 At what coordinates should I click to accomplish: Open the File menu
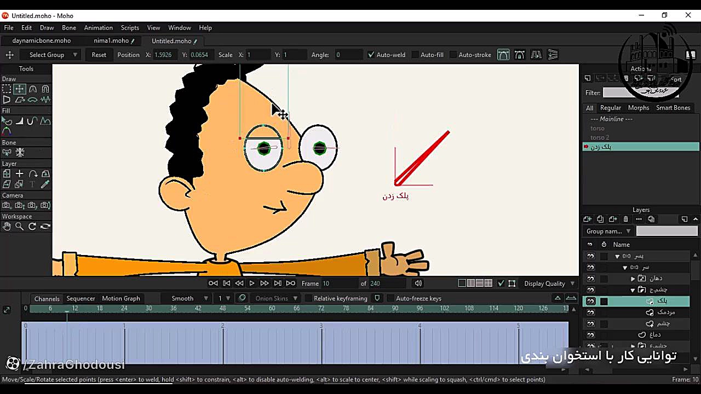(9, 27)
